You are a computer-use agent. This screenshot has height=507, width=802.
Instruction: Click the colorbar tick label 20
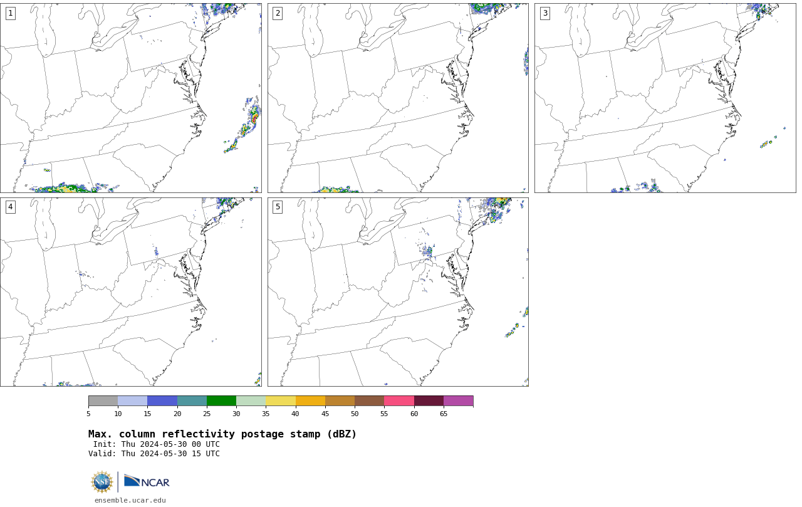point(177,414)
